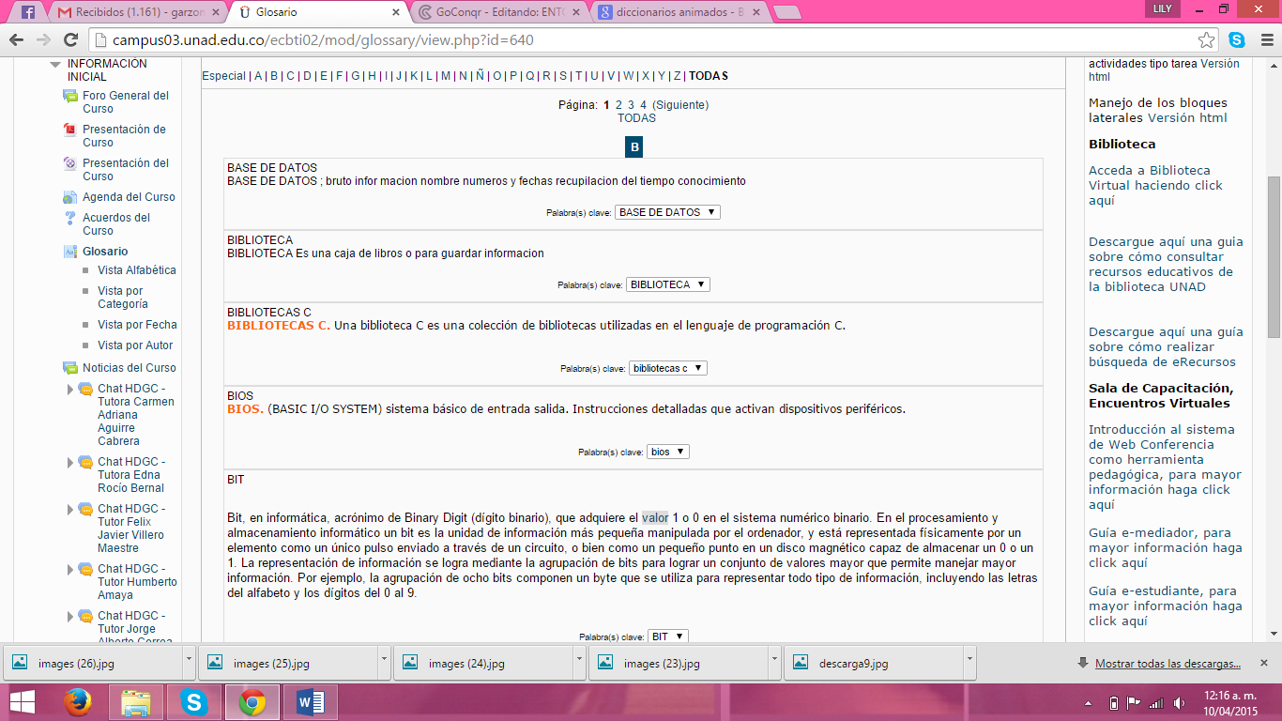Click the highlighted valor link in BIT entry
The height and width of the screenshot is (721, 1282).
coord(655,518)
